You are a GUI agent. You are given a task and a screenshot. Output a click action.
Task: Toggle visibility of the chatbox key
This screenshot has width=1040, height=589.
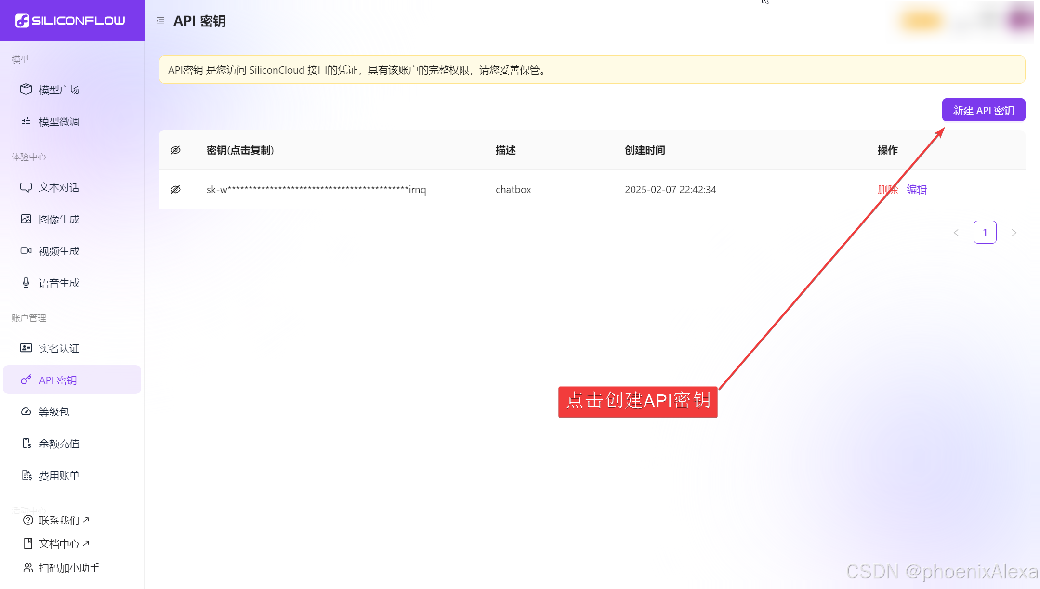tap(176, 190)
